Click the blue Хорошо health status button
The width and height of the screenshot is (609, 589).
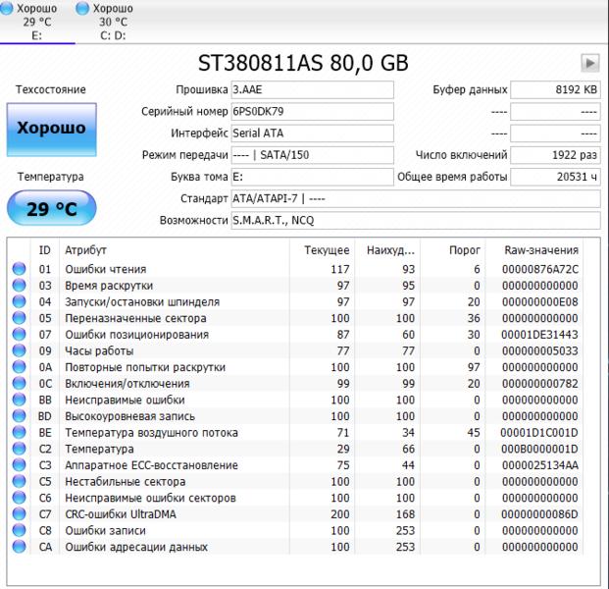tap(52, 130)
